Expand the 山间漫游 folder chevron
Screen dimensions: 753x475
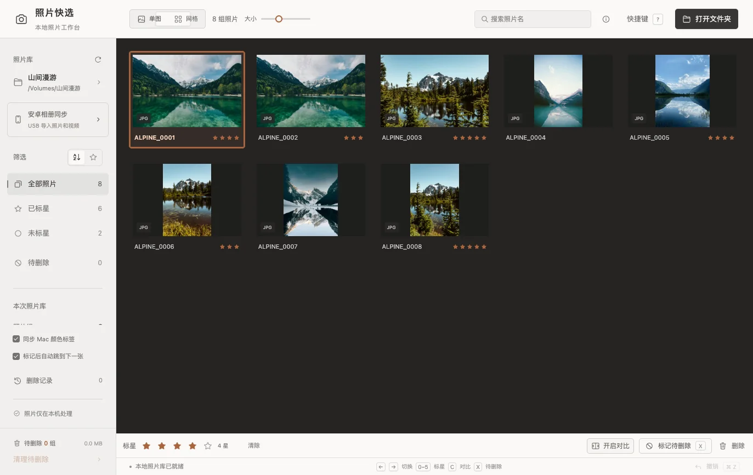point(99,82)
